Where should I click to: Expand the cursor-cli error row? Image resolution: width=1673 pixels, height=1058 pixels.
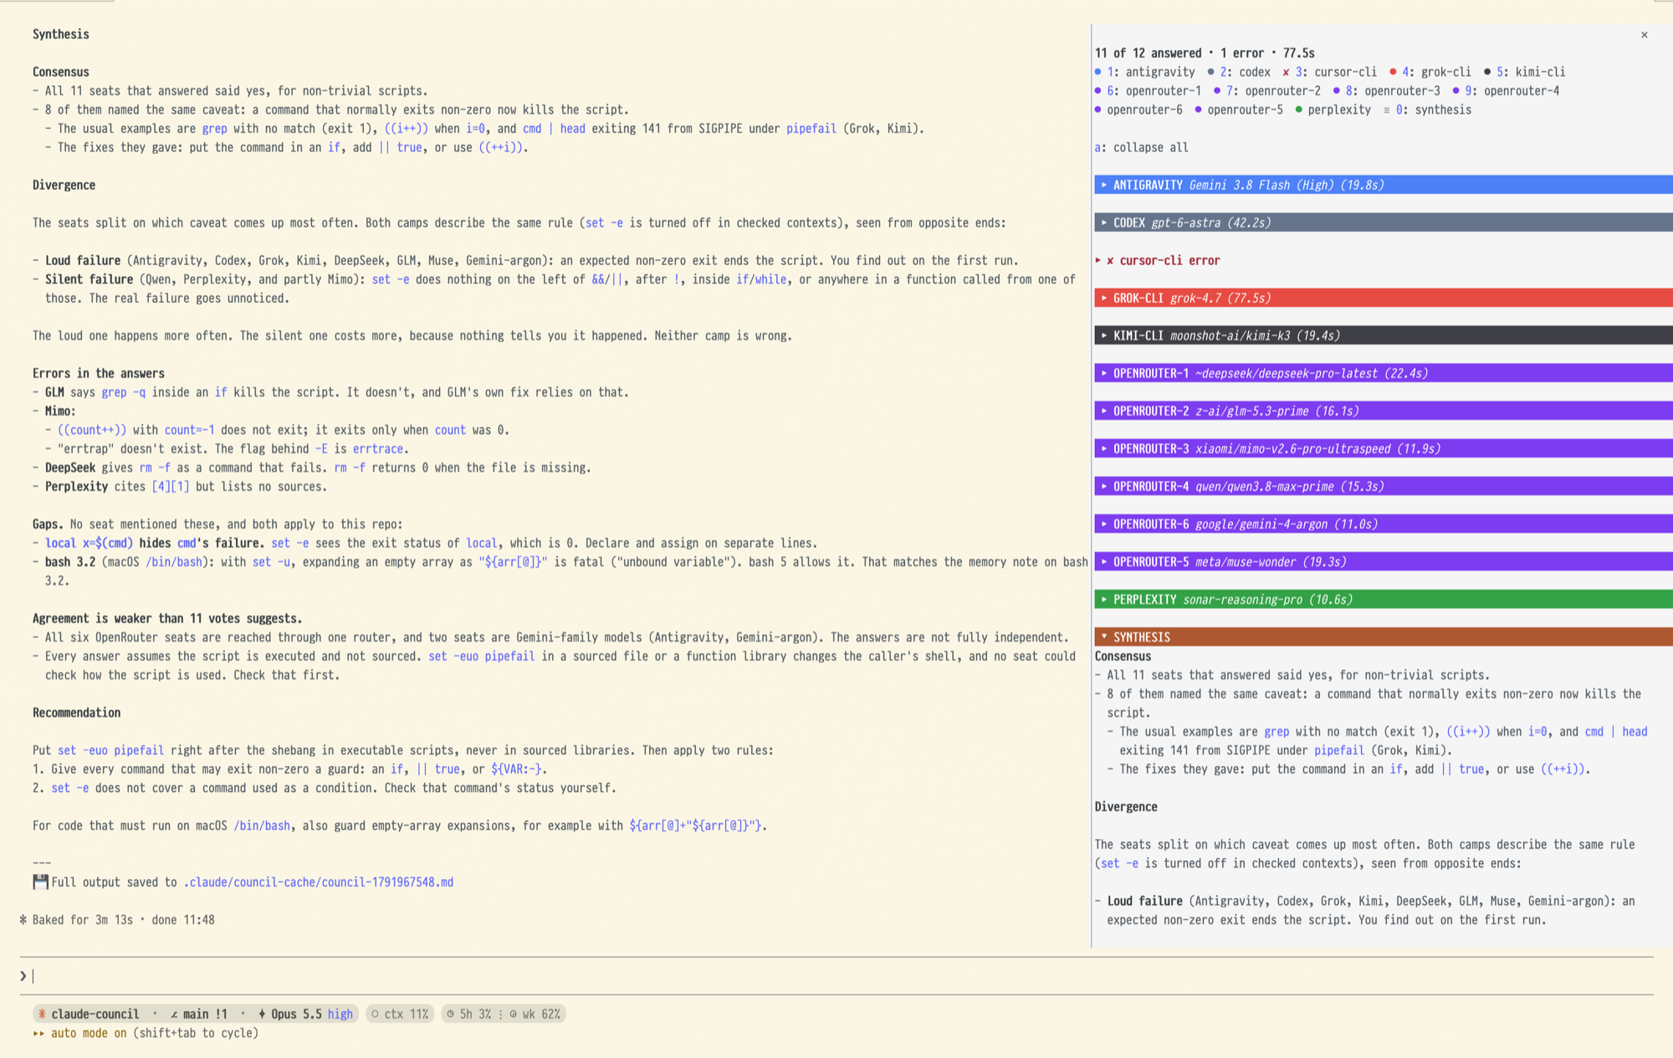point(1158,260)
